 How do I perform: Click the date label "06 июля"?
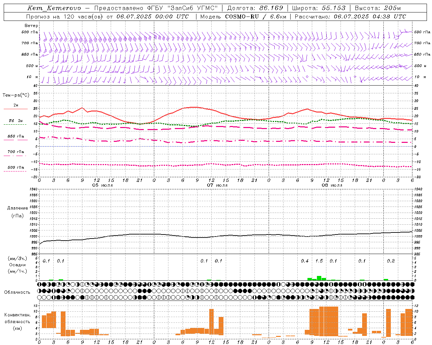click(x=103, y=185)
